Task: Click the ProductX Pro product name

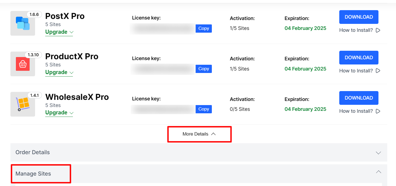Action: pyautogui.click(x=72, y=57)
